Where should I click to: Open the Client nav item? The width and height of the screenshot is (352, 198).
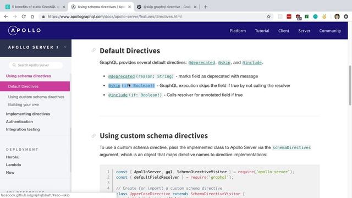coord(284,31)
